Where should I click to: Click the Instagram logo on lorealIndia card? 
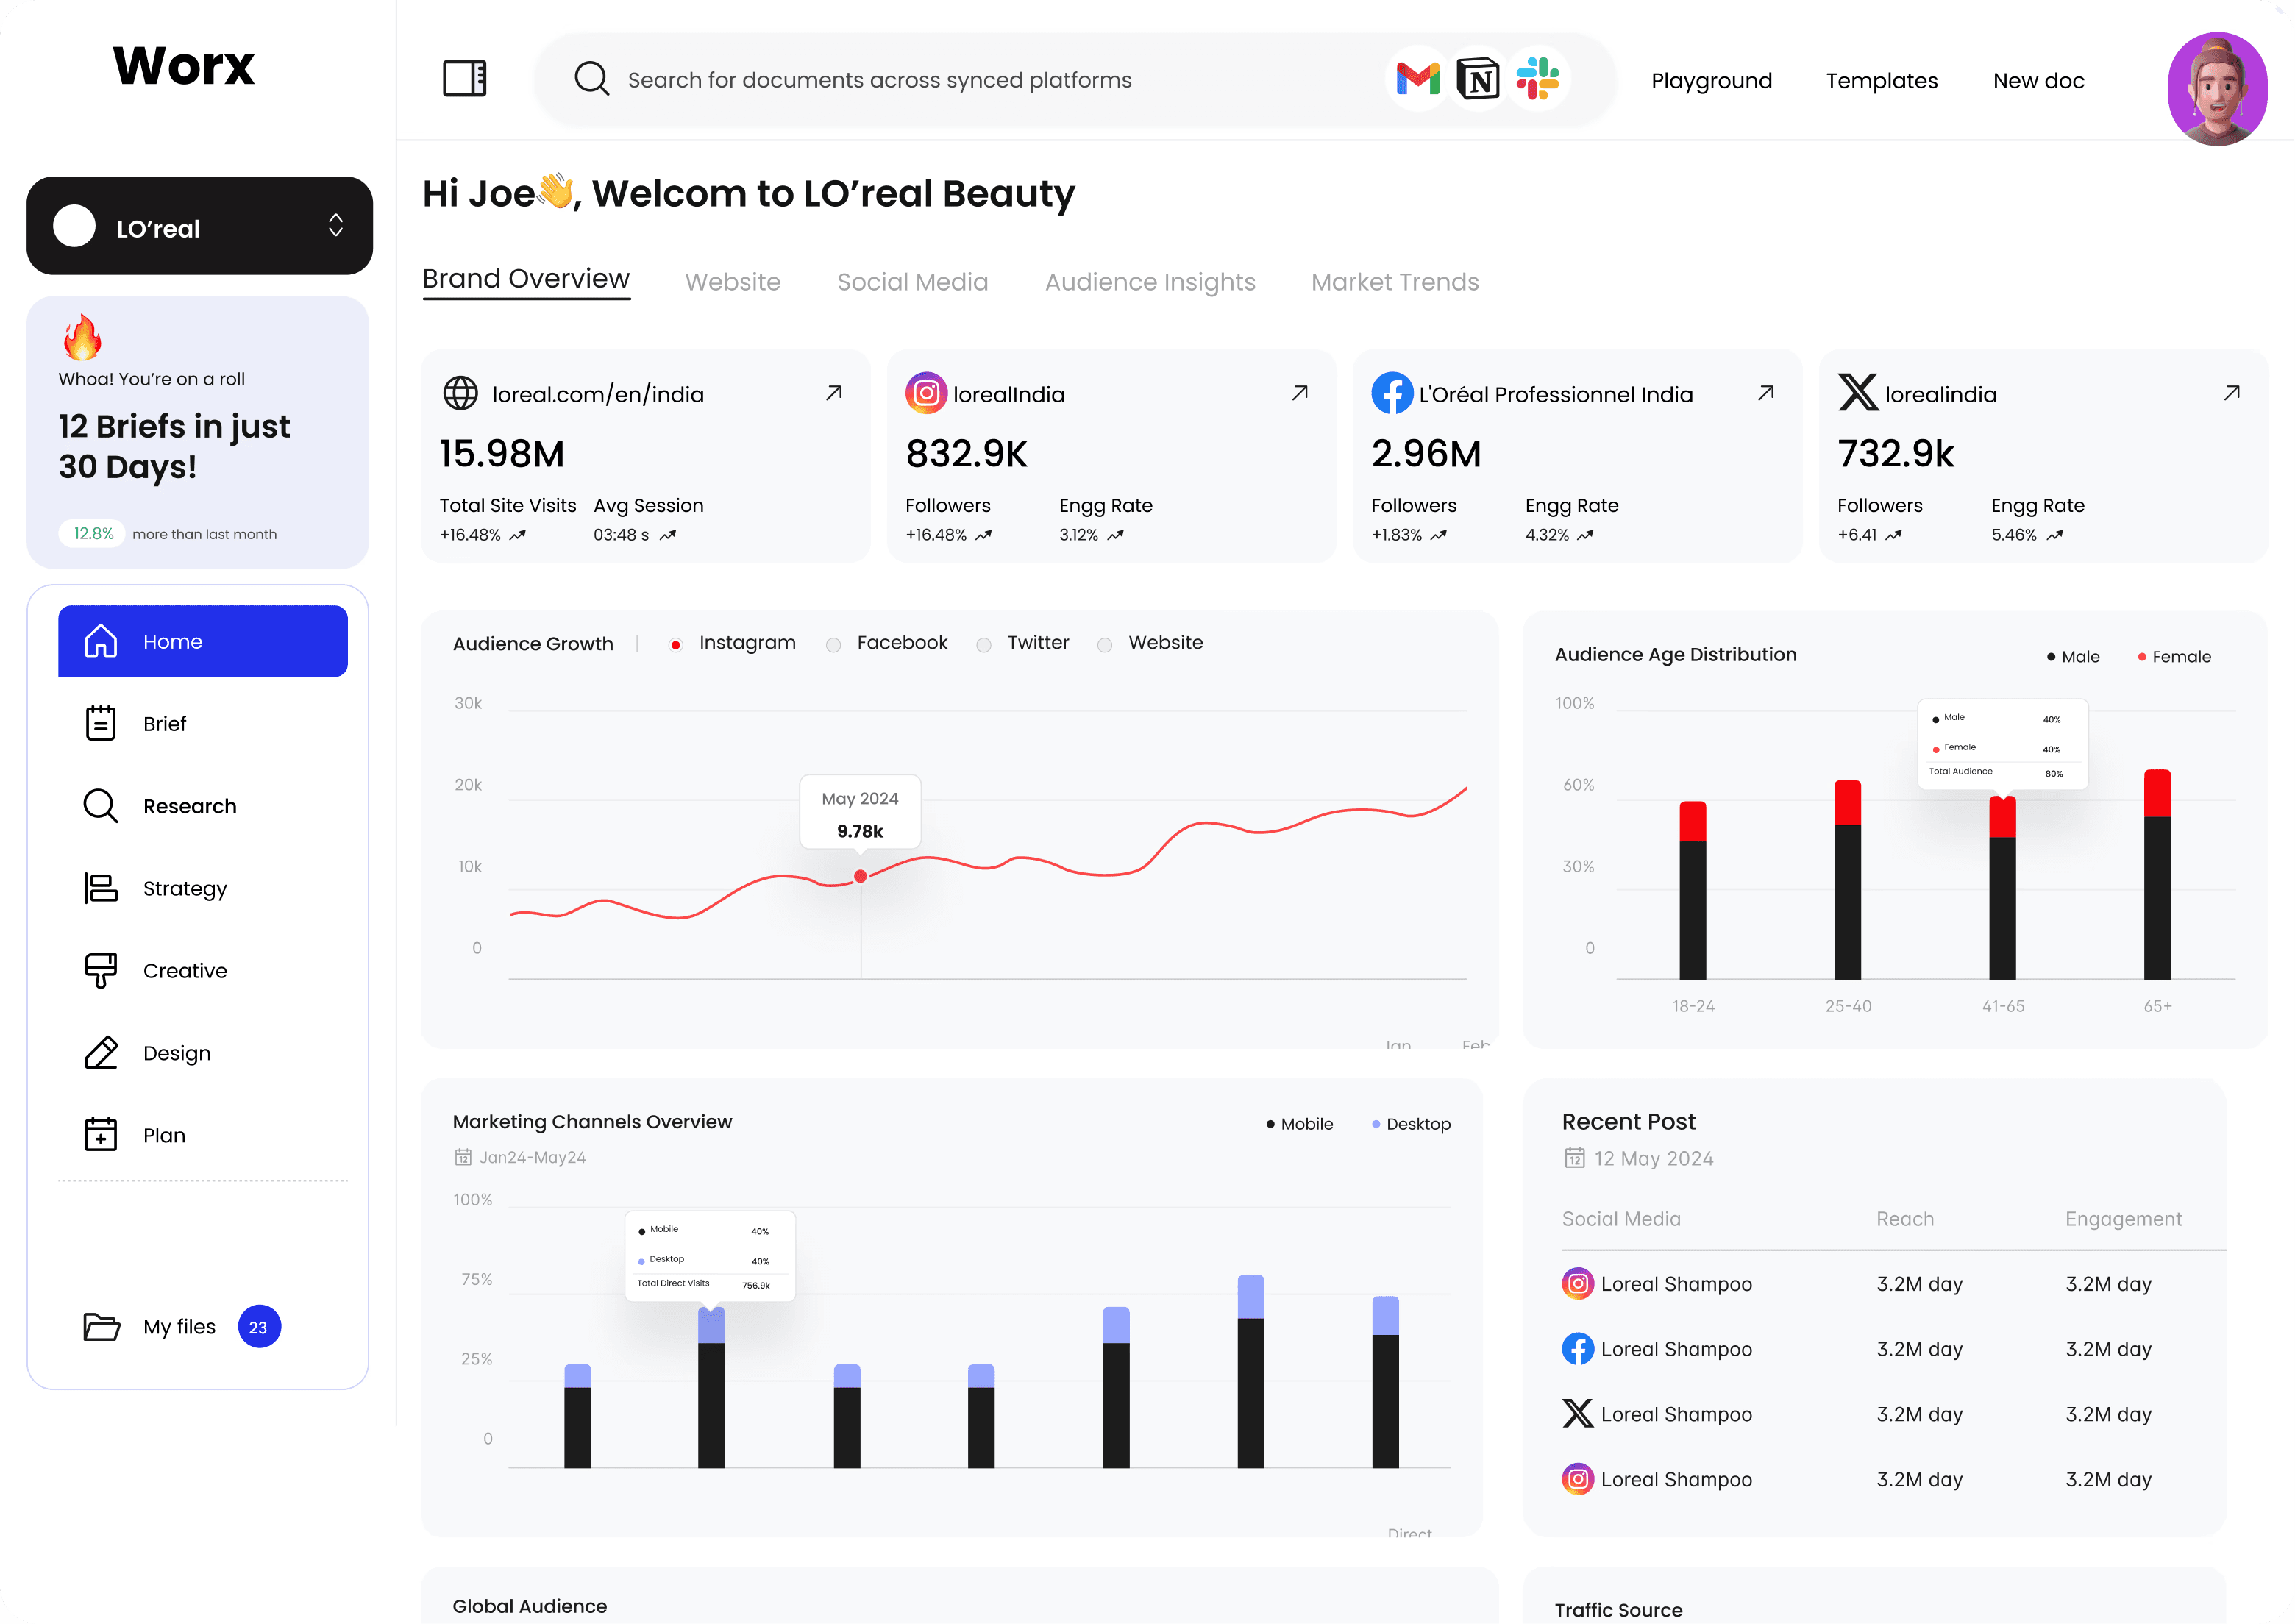pos(926,393)
